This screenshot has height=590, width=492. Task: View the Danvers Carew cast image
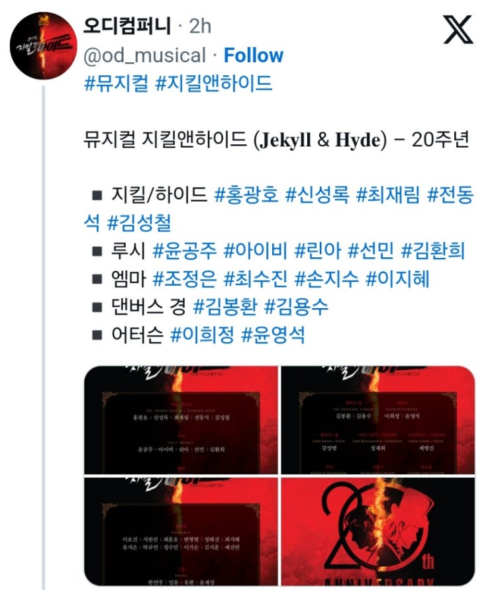[378, 420]
